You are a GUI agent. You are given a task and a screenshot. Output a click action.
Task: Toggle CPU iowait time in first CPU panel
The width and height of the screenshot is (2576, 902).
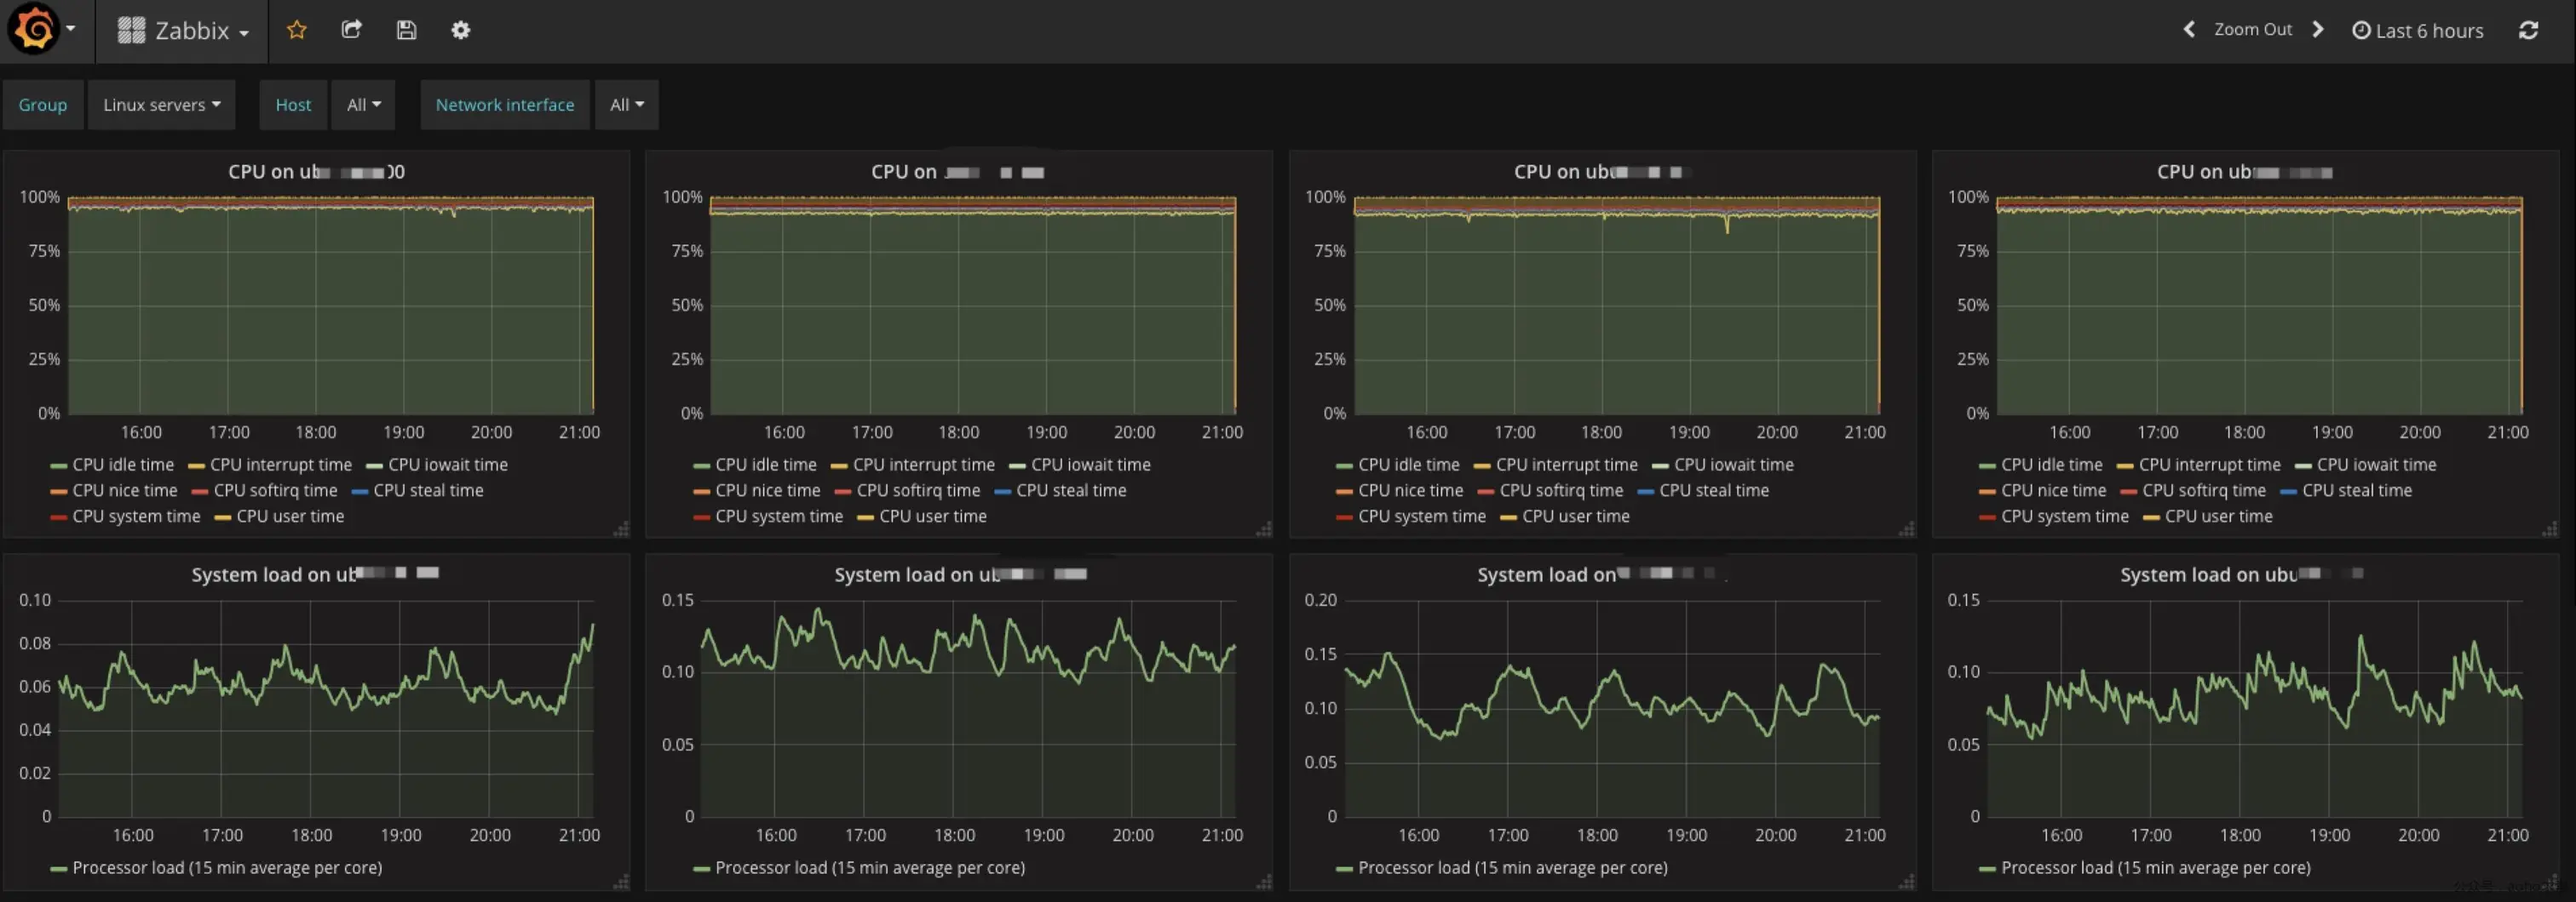pos(448,465)
